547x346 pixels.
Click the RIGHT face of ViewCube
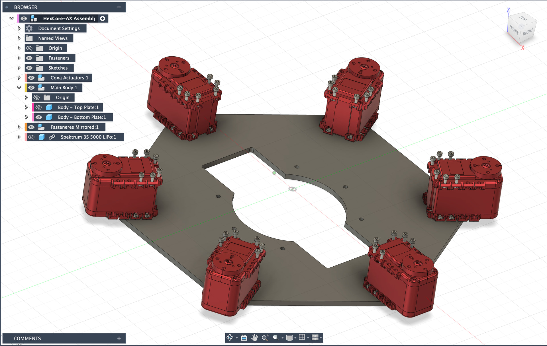click(x=528, y=32)
